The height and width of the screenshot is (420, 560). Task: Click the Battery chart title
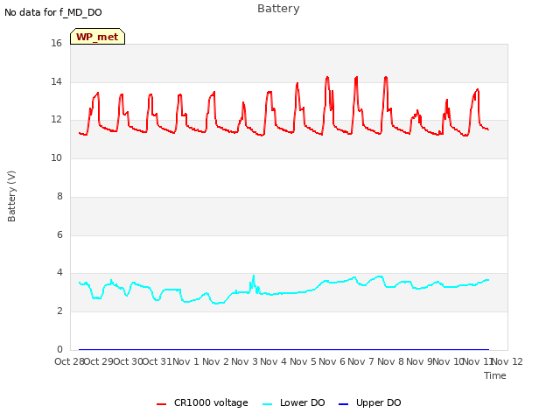[x=278, y=9]
